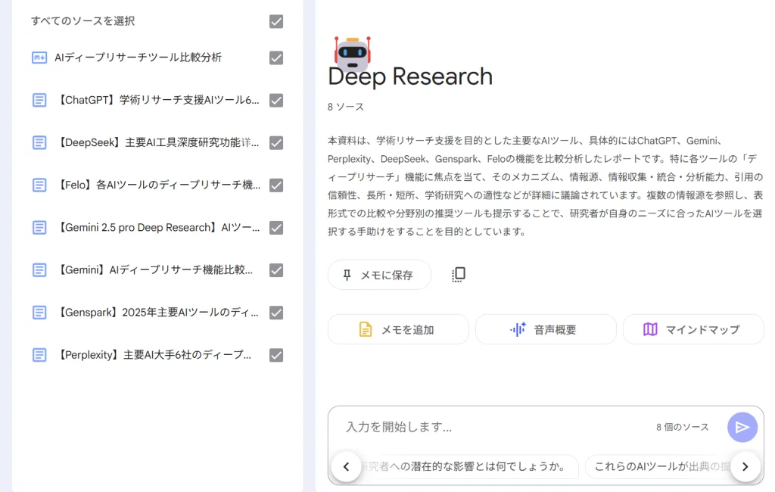Screen dimensions: 775x492
Task: Click document icon beside 【Gemini】AIディープリサーチ機能比較
Action: [x=39, y=270]
